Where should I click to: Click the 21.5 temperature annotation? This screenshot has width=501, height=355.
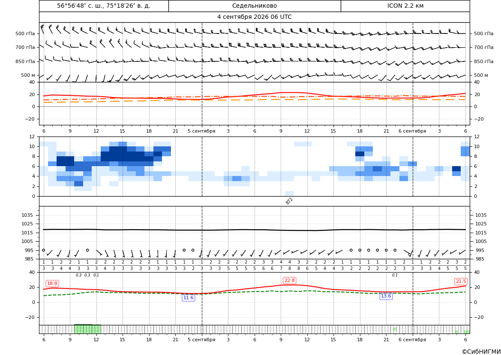[461, 281]
